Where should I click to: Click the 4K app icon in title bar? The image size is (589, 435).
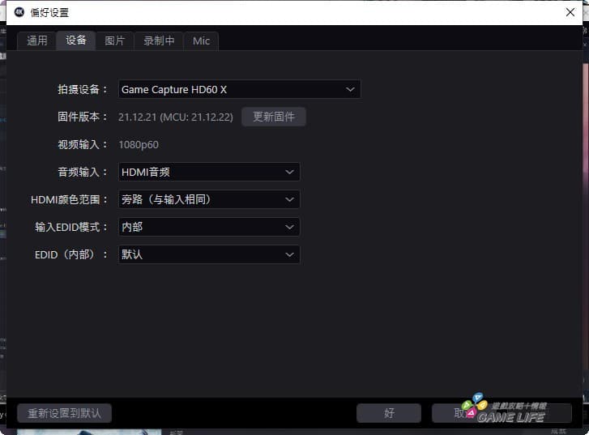19,12
